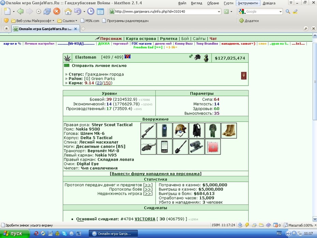This screenshot has width=317, height=238.
Task: Click the folding shovel equipment icon
Action: pyautogui.click(x=181, y=147)
